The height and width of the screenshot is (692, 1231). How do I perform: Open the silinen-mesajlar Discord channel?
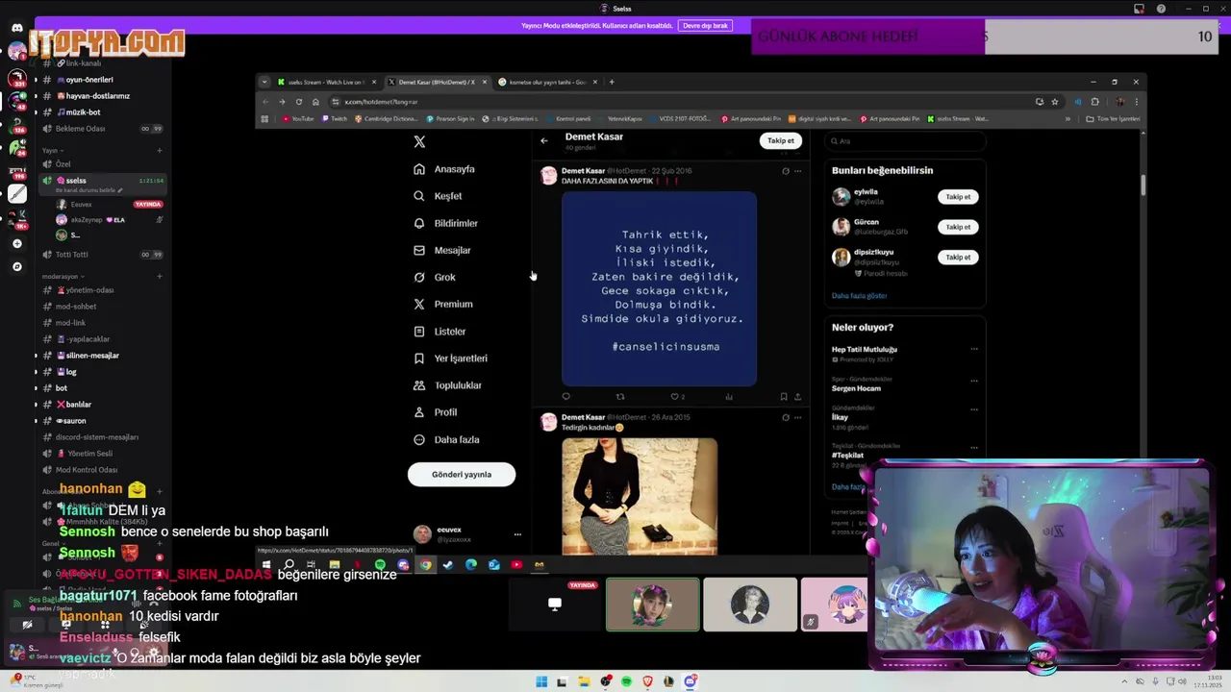[x=92, y=356]
